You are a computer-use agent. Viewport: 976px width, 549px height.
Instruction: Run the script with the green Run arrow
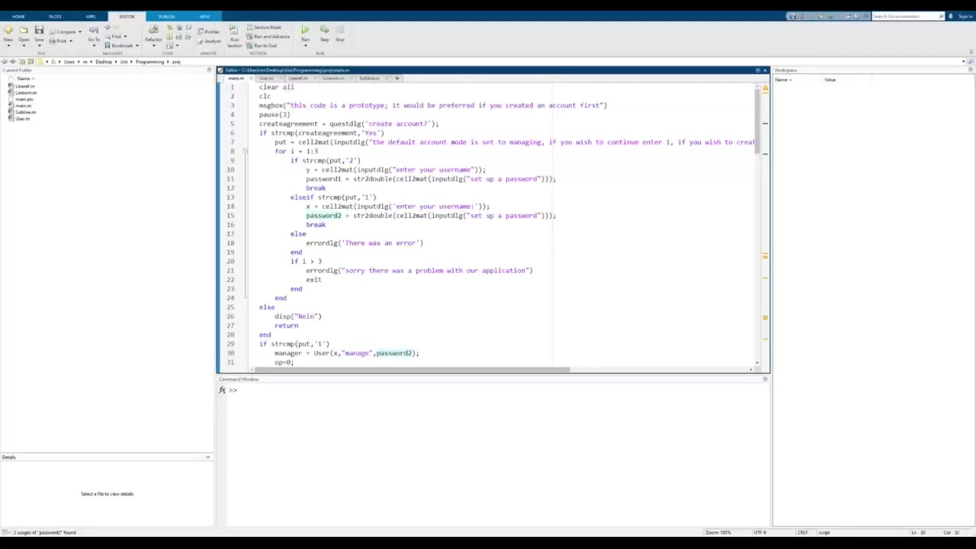click(x=305, y=30)
